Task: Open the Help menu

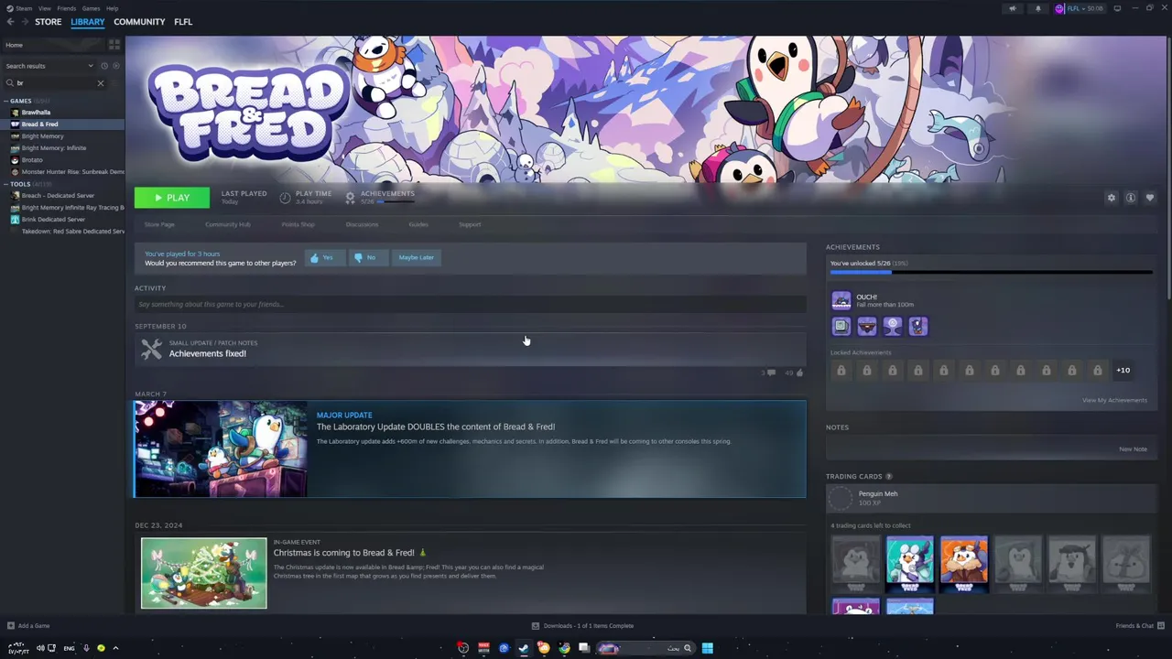Action: 112,8
